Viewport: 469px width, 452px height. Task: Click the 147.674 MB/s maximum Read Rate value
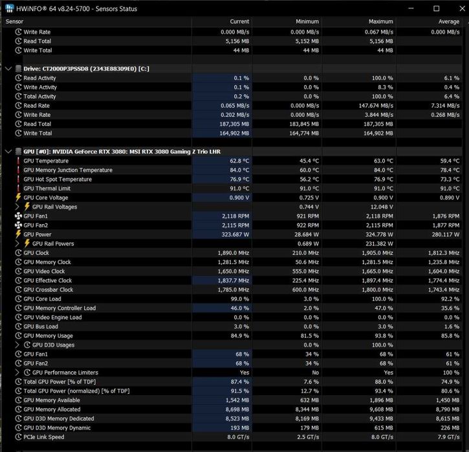[x=376, y=106]
